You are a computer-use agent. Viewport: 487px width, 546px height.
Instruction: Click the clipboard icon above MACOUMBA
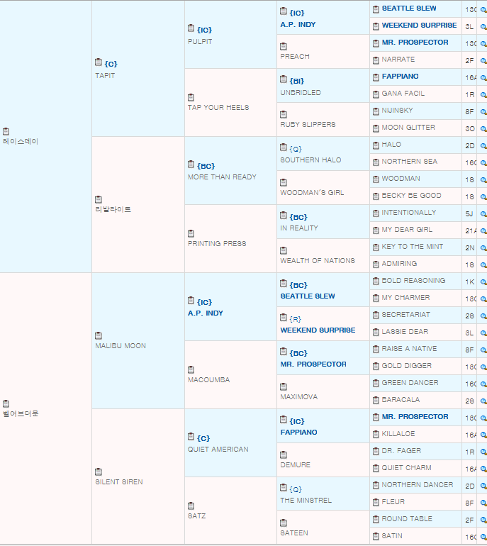(191, 370)
